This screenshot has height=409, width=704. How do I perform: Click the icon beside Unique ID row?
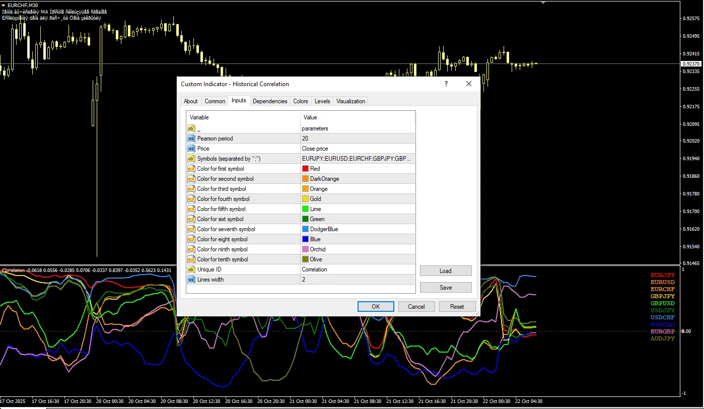191,269
